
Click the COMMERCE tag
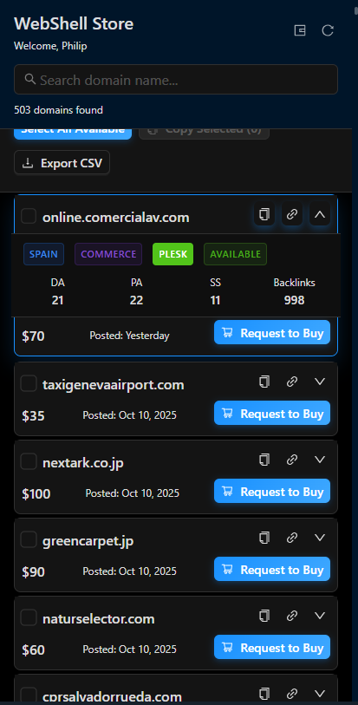pos(108,254)
